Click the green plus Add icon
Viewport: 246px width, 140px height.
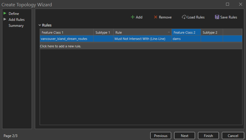133,17
